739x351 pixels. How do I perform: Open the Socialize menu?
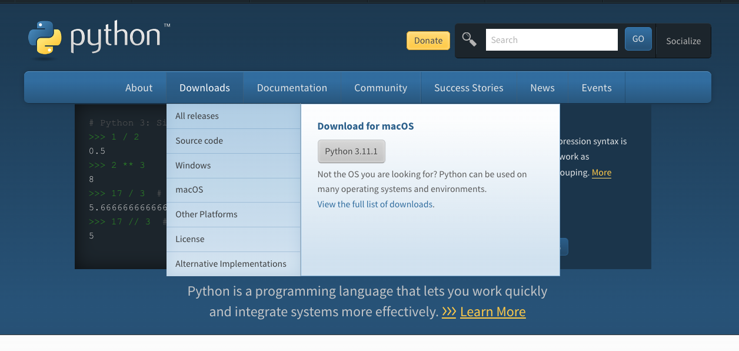click(x=683, y=41)
